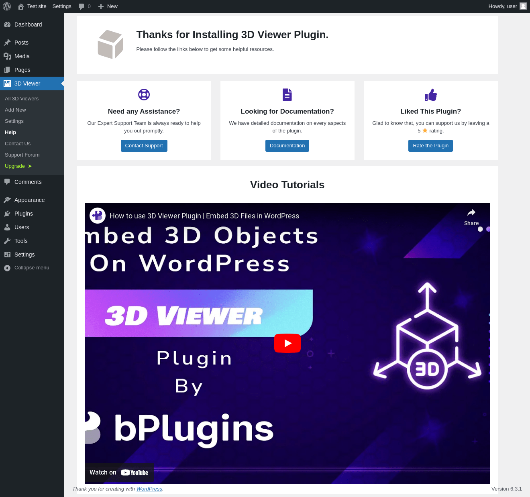Click the user avatar icon in admin bar
This screenshot has height=497, width=530.
(x=523, y=6)
